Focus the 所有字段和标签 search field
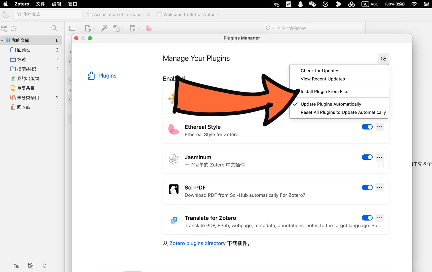 [314, 28]
